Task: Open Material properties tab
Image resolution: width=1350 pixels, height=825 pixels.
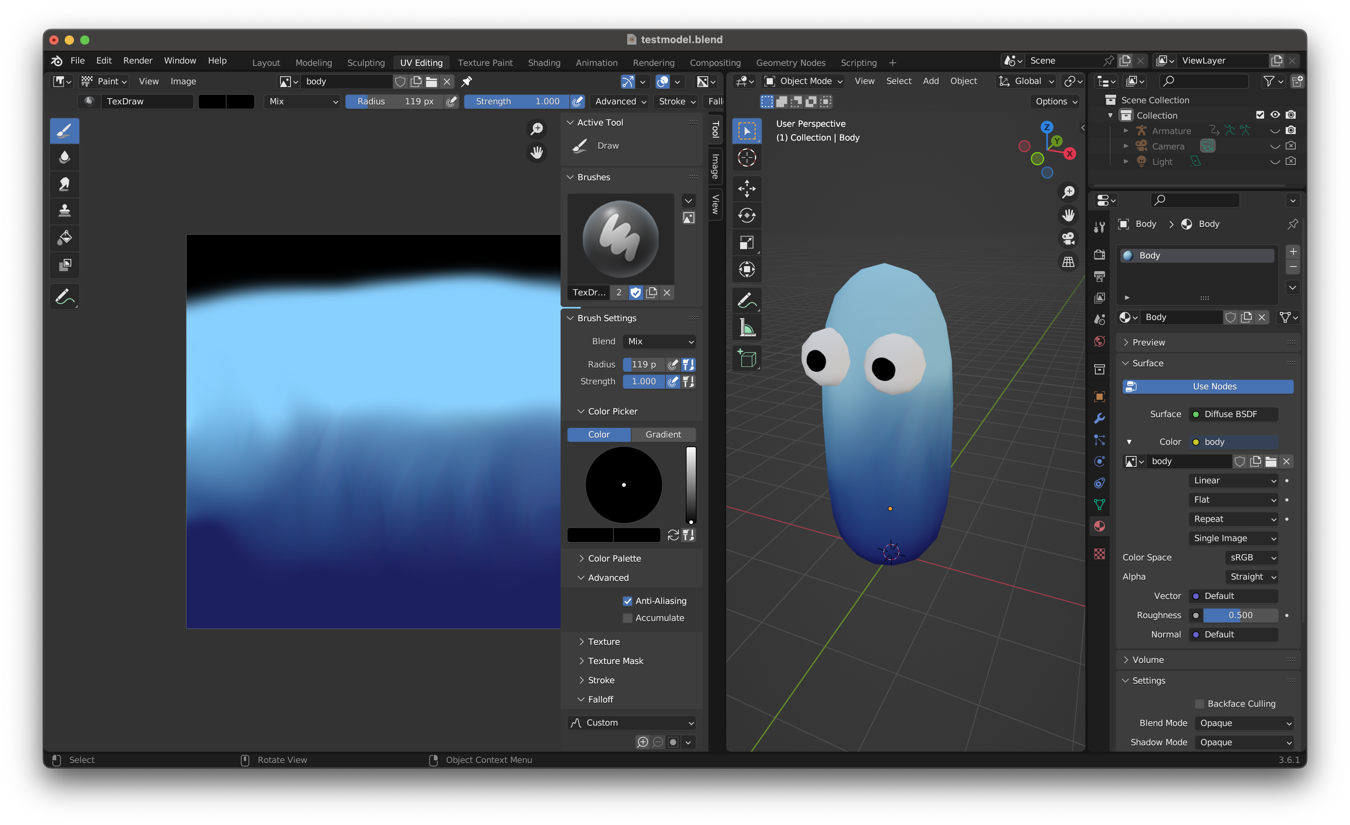Action: [1099, 527]
